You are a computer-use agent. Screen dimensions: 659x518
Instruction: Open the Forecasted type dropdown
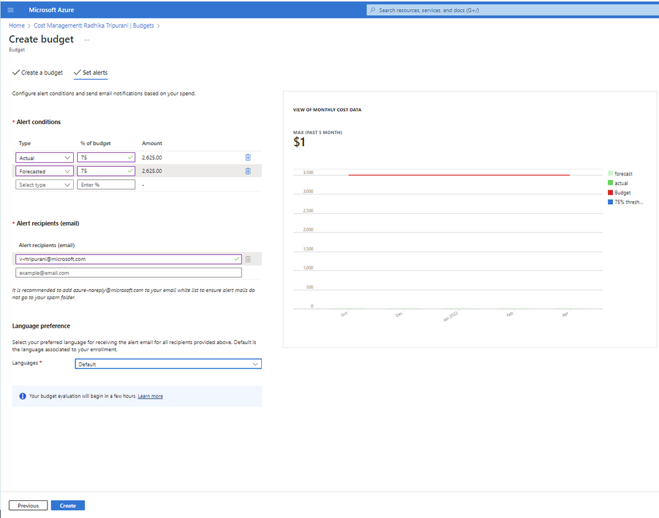coord(45,171)
